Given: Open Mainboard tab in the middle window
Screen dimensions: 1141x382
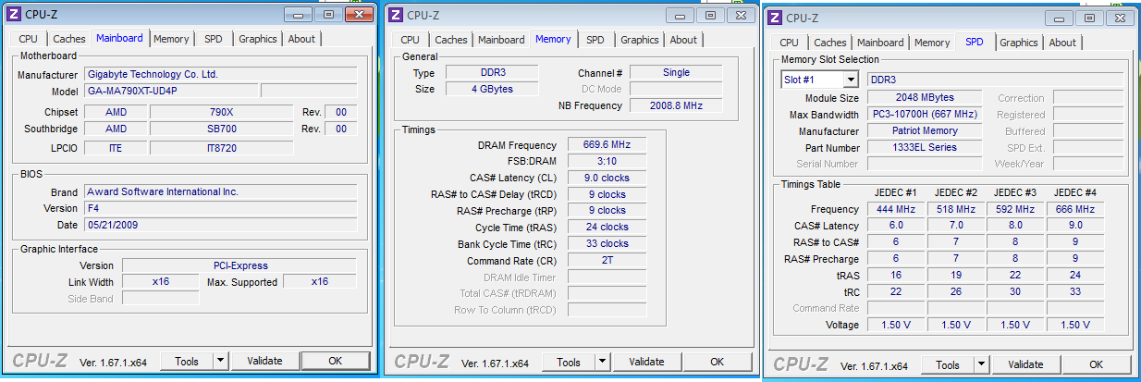Looking at the screenshot, I should pyautogui.click(x=501, y=40).
